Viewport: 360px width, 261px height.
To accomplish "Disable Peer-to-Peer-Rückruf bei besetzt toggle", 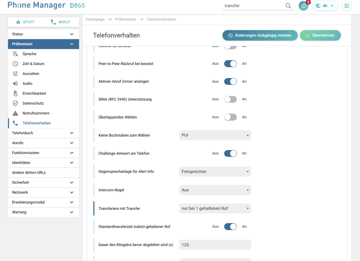I will [230, 64].
